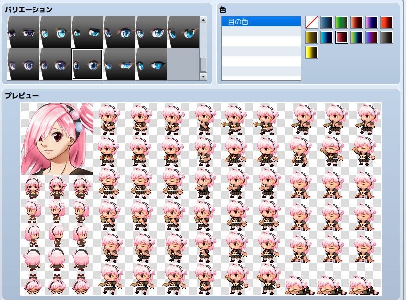Select the bright red color swatch

pos(387,21)
